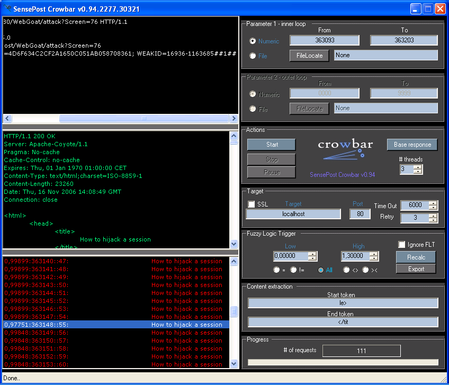
Task: Click the crowbar logo in Actions panel
Action: tap(345, 149)
